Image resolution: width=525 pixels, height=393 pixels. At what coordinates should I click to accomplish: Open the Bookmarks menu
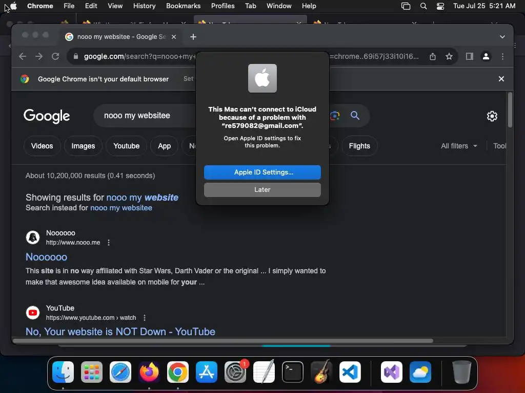point(183,6)
